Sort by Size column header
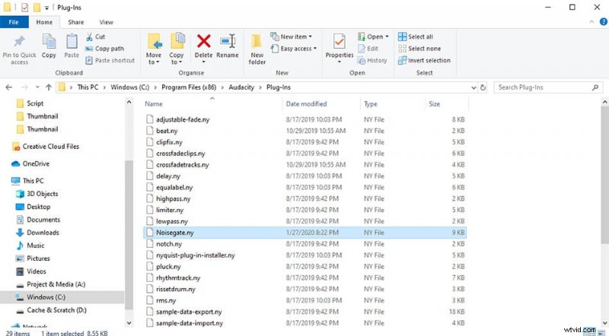 pyautogui.click(x=434, y=104)
